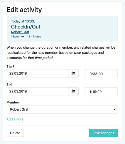Click into the End date field

38,91
